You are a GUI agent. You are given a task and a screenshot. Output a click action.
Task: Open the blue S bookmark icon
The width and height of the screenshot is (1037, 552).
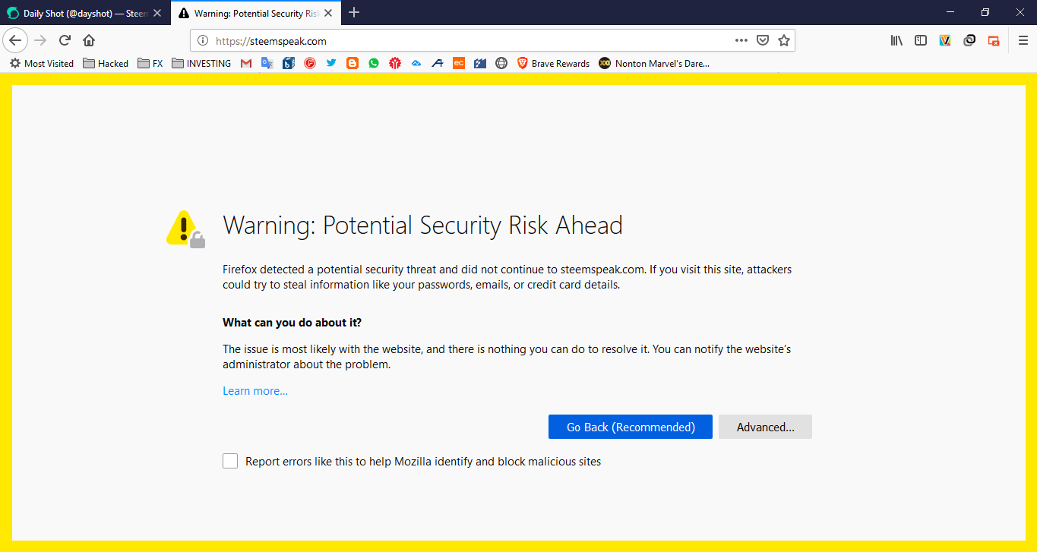289,64
